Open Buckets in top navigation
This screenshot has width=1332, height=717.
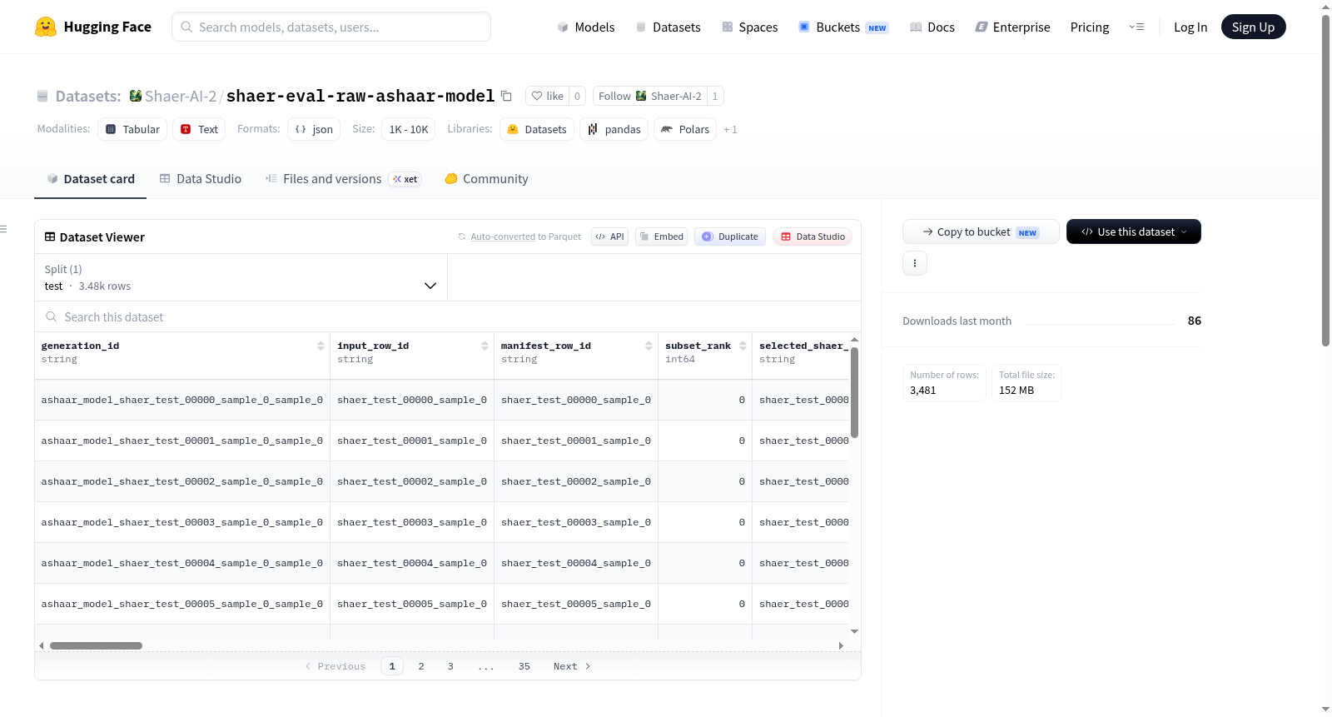point(843,27)
